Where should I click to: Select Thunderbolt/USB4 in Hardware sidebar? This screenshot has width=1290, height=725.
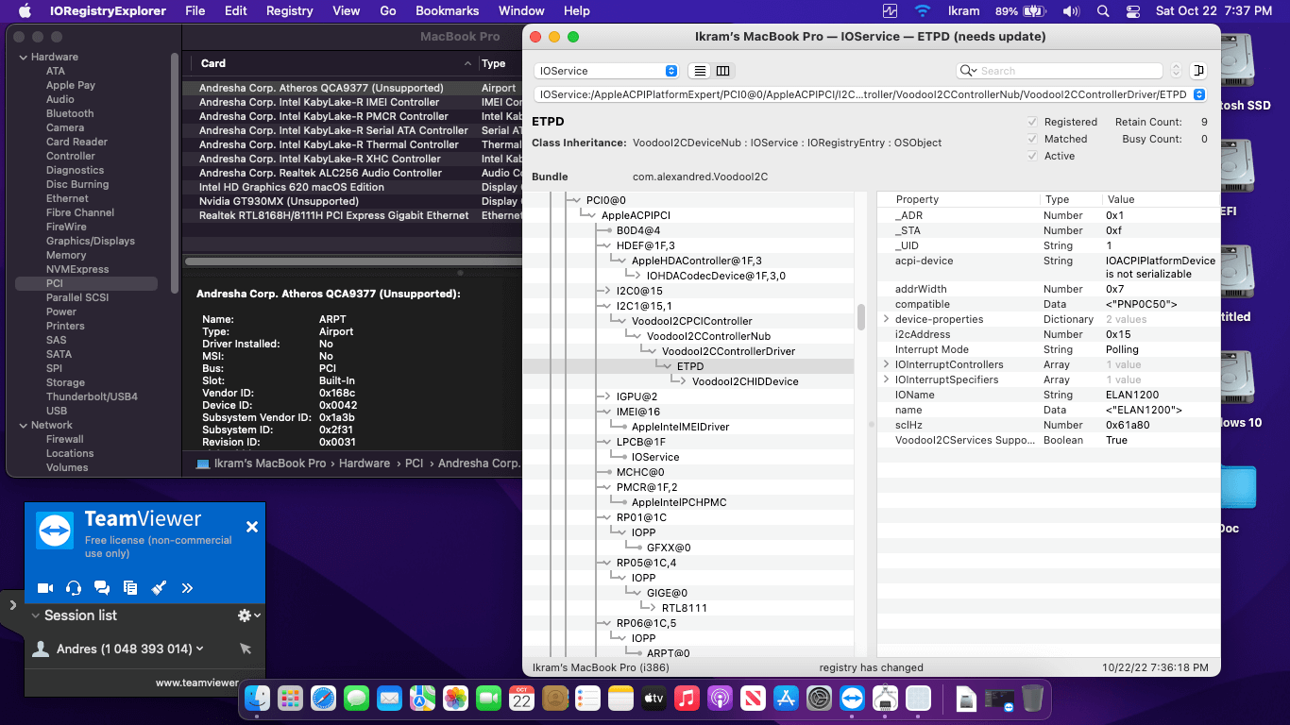pyautogui.click(x=92, y=396)
